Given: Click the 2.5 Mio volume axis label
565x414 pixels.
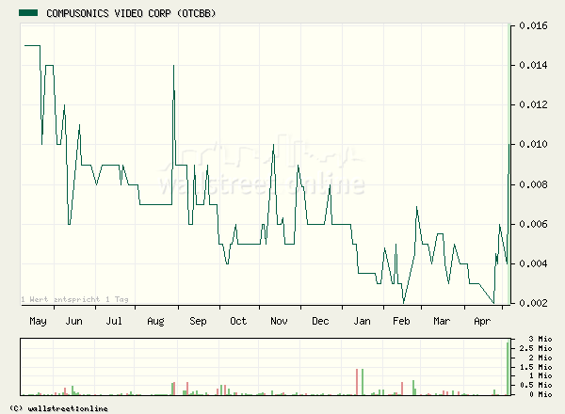Looking at the screenshot, I should pos(536,348).
